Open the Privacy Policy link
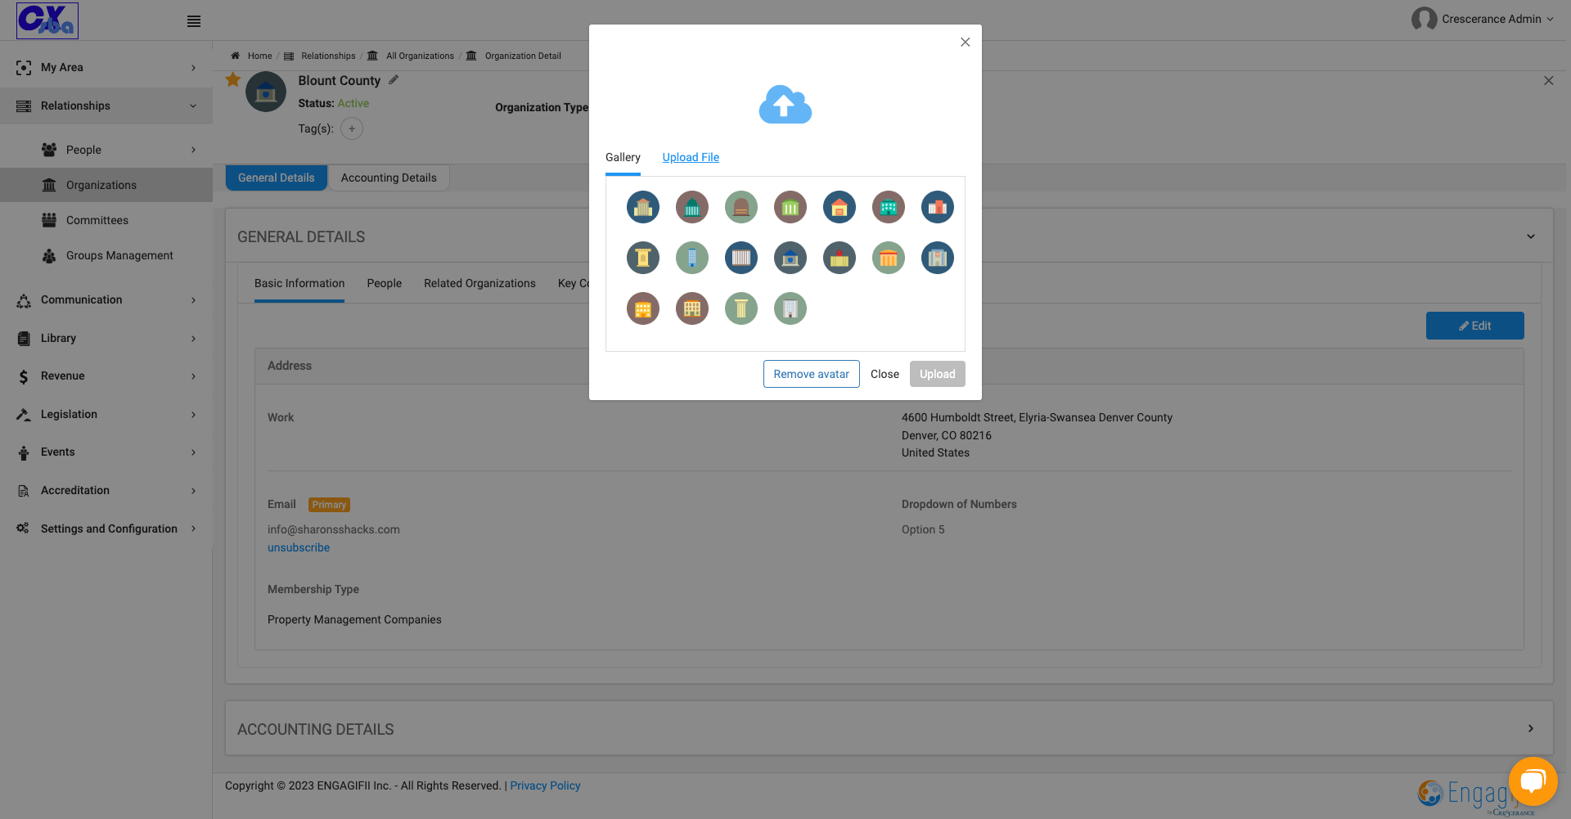1571x819 pixels. [x=545, y=785]
